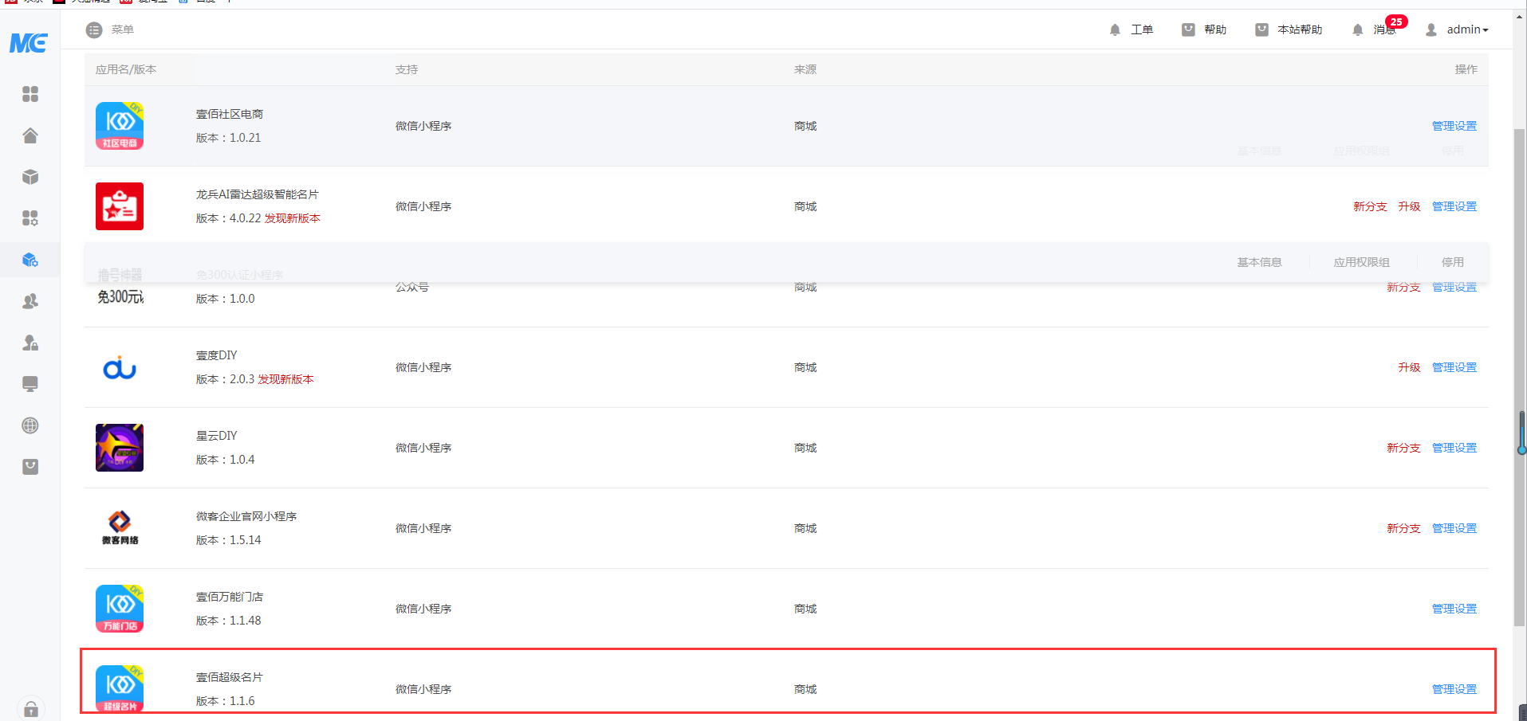1527x721 pixels.
Task: Open the admin account dropdown
Action: pos(1467,29)
